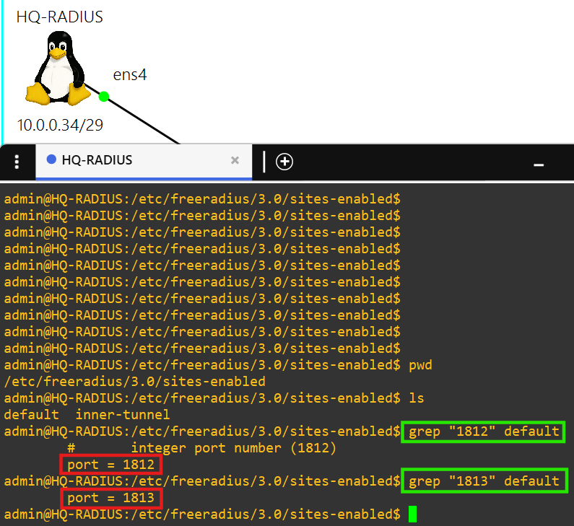Click the port = 1813 output line
The height and width of the screenshot is (526, 574).
(111, 498)
